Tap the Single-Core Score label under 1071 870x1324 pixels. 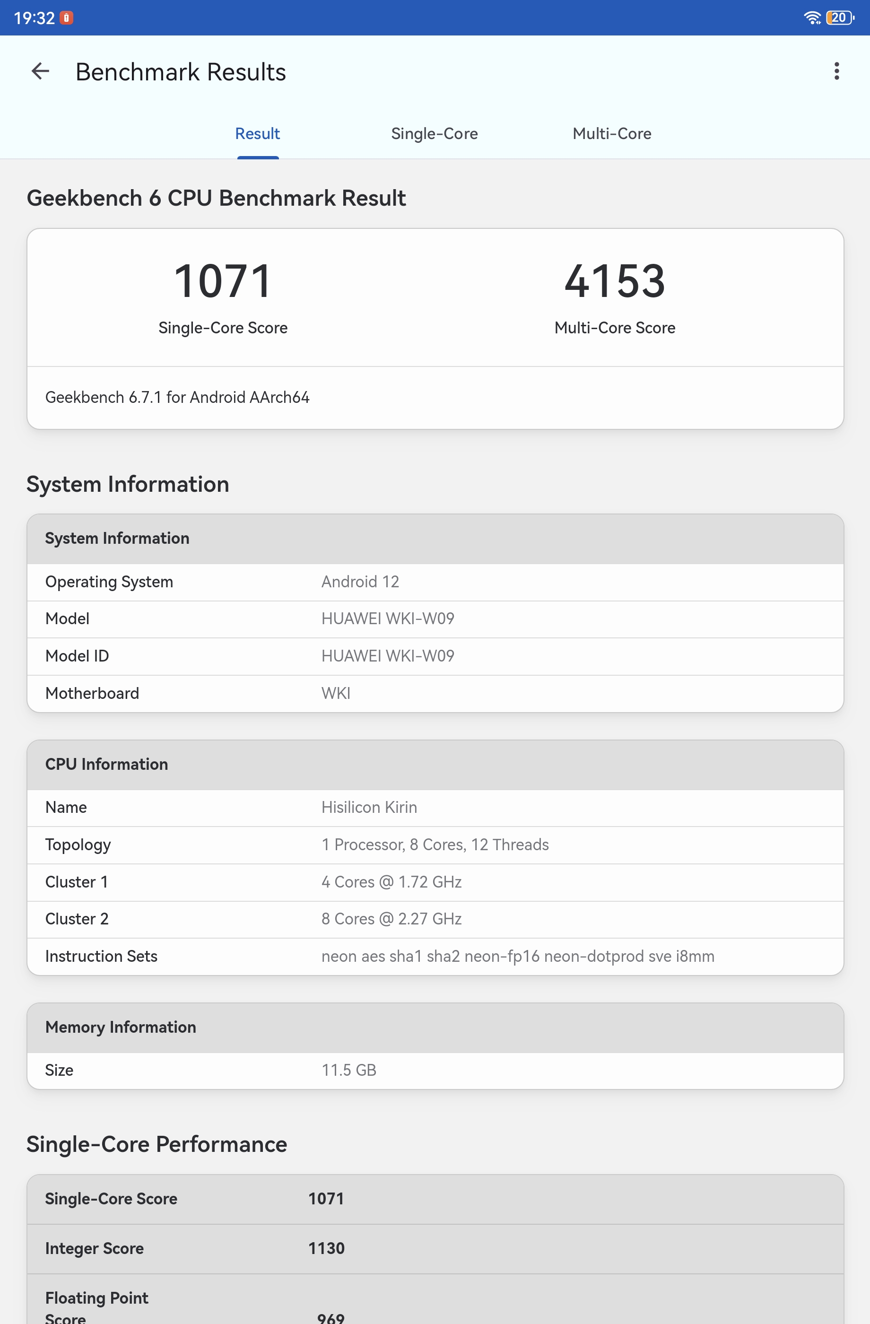click(x=223, y=328)
